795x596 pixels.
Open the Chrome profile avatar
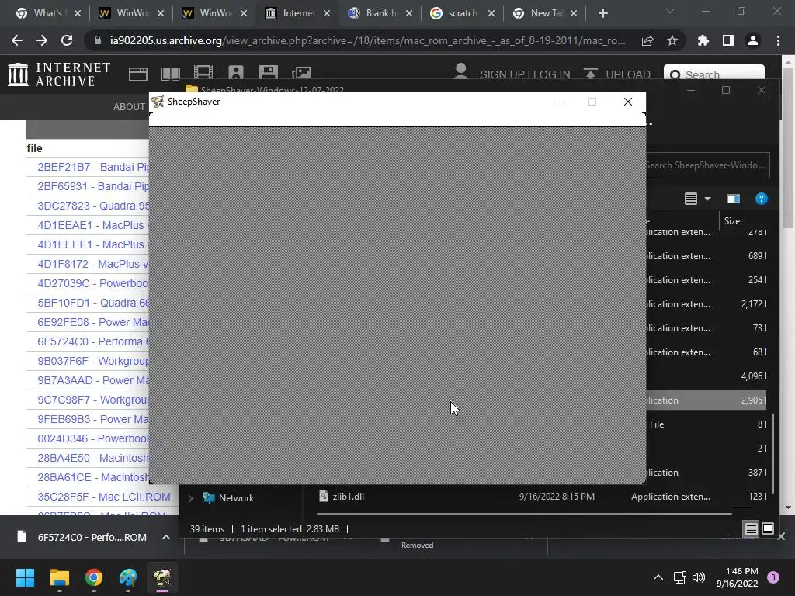pos(753,40)
